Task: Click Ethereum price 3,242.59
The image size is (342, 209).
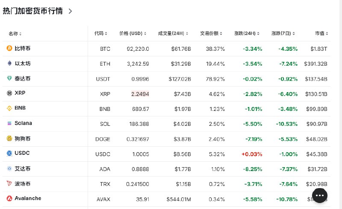Action: [138, 64]
